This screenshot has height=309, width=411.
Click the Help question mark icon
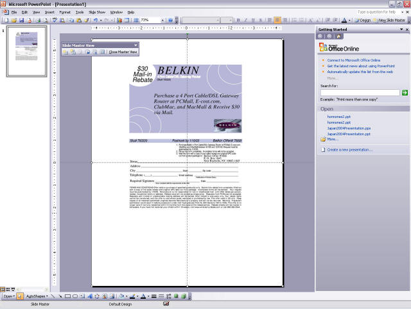click(170, 20)
